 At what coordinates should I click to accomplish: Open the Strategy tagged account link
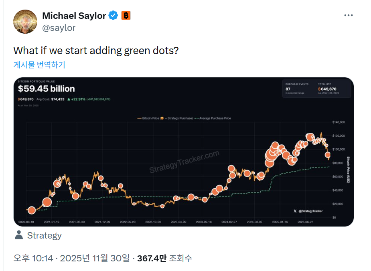(x=44, y=235)
